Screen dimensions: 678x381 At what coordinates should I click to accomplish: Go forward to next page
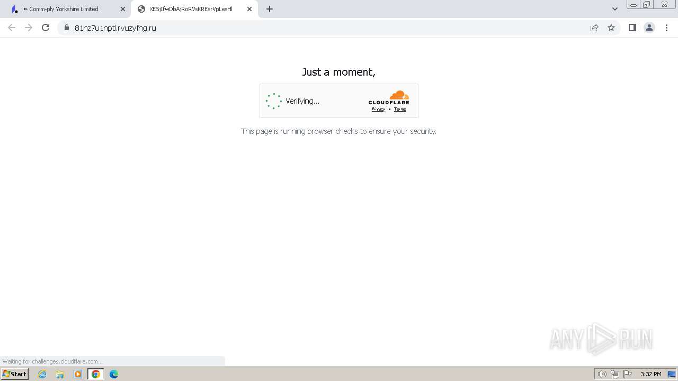[x=29, y=28]
